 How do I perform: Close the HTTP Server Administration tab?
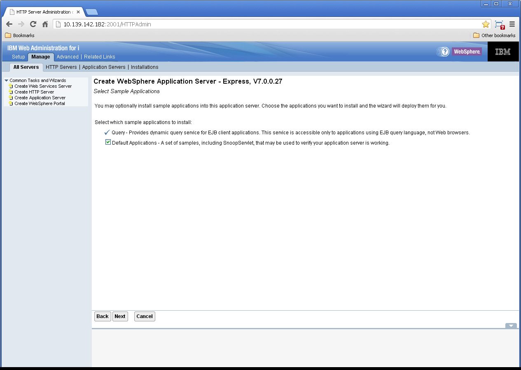[x=78, y=12]
